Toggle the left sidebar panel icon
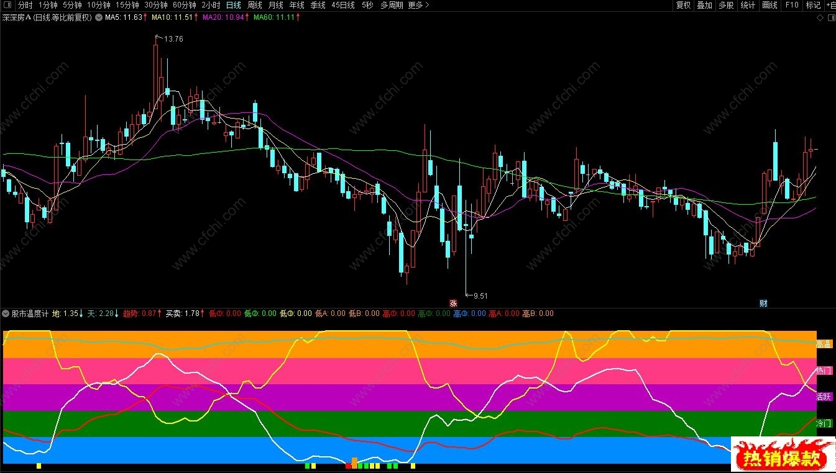 pyautogui.click(x=7, y=5)
